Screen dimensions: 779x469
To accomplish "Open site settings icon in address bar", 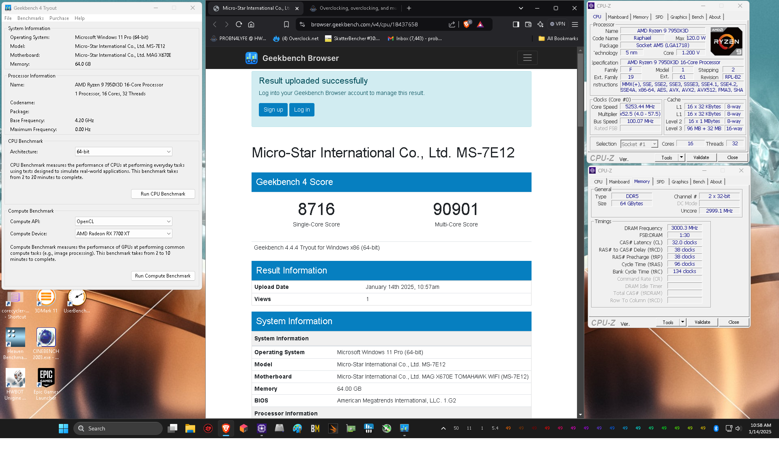I will [x=302, y=24].
